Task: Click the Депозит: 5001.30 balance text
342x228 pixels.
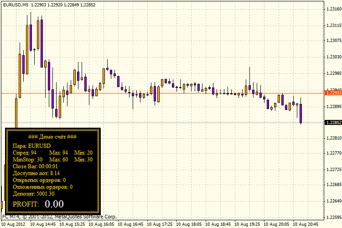Action: pos(34,194)
